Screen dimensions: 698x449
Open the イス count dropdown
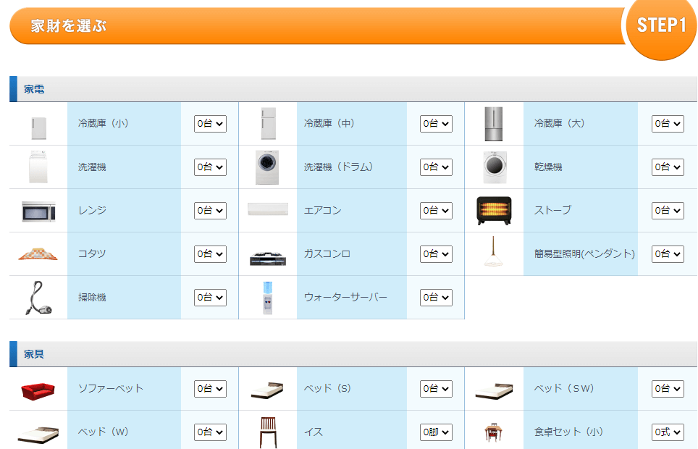click(436, 432)
